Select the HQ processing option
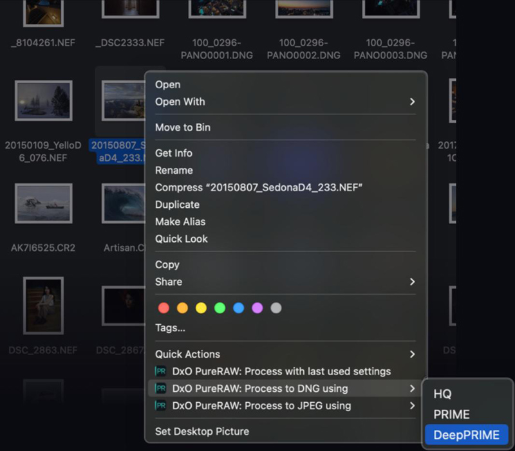 click(442, 394)
